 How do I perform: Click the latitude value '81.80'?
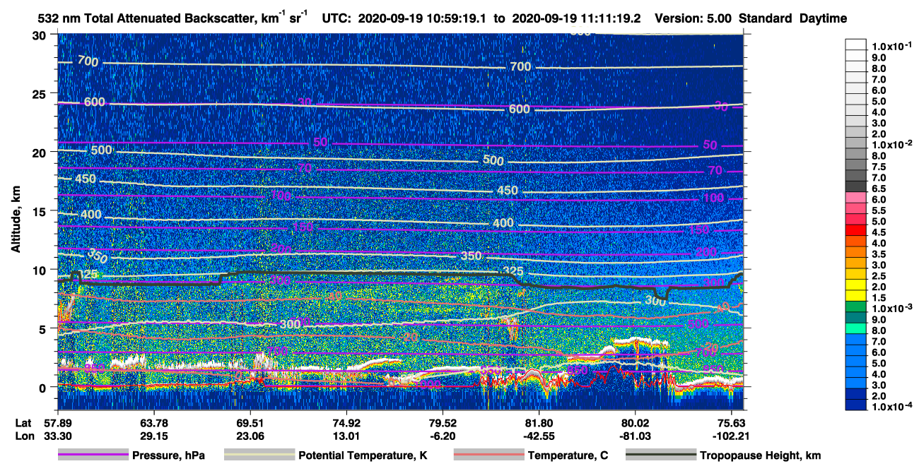(539, 423)
